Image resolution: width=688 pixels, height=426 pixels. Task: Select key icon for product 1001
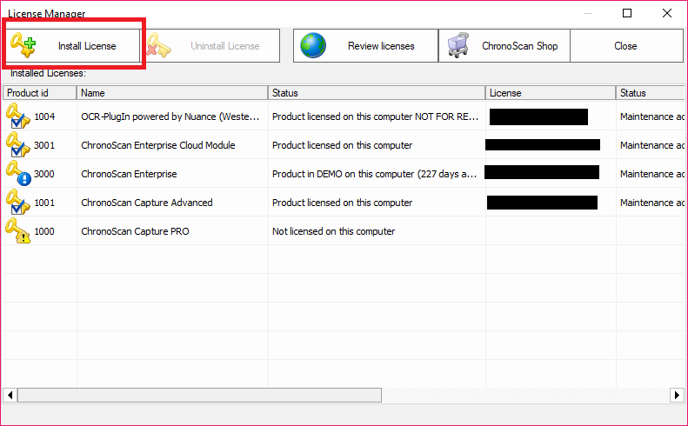pyautogui.click(x=17, y=203)
